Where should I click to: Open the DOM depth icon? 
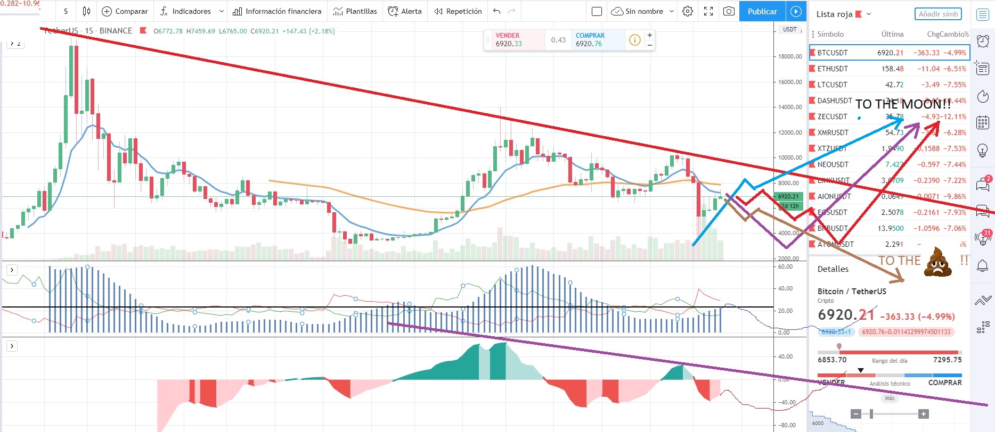[983, 328]
